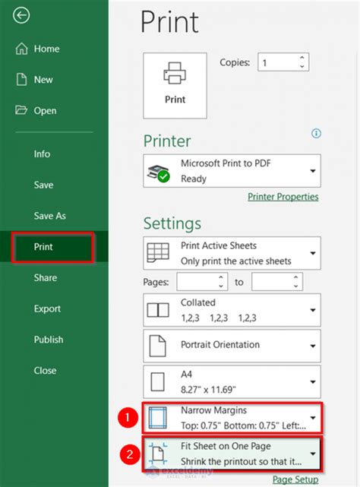The height and width of the screenshot is (487, 360).
Task: Click the Narrow Margins icon
Action: click(158, 418)
